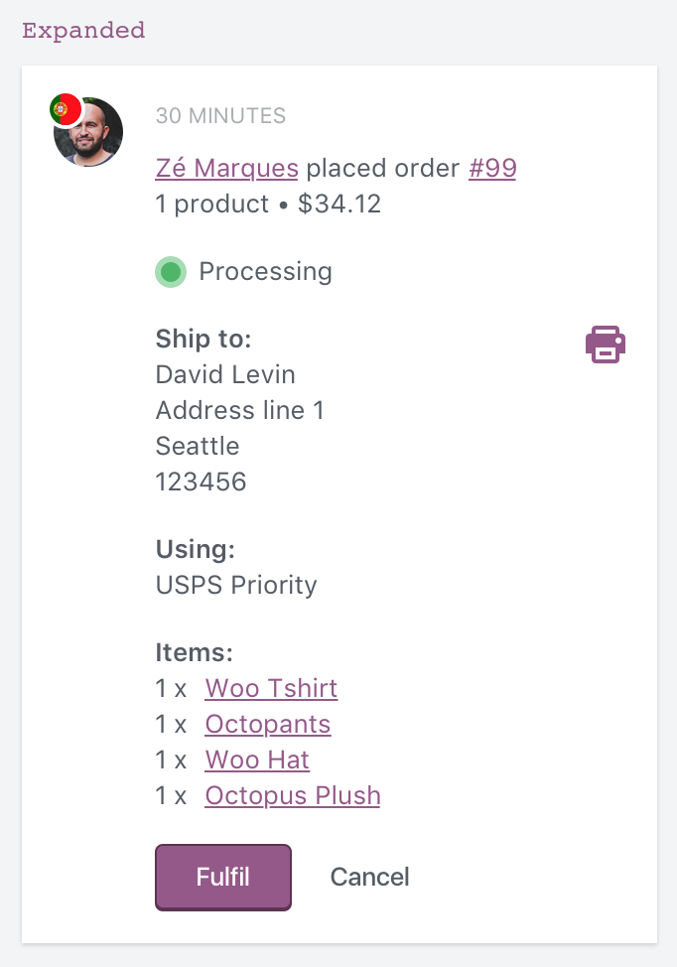Image resolution: width=677 pixels, height=967 pixels.
Task: Click the Expanded section header
Action: [x=83, y=31]
